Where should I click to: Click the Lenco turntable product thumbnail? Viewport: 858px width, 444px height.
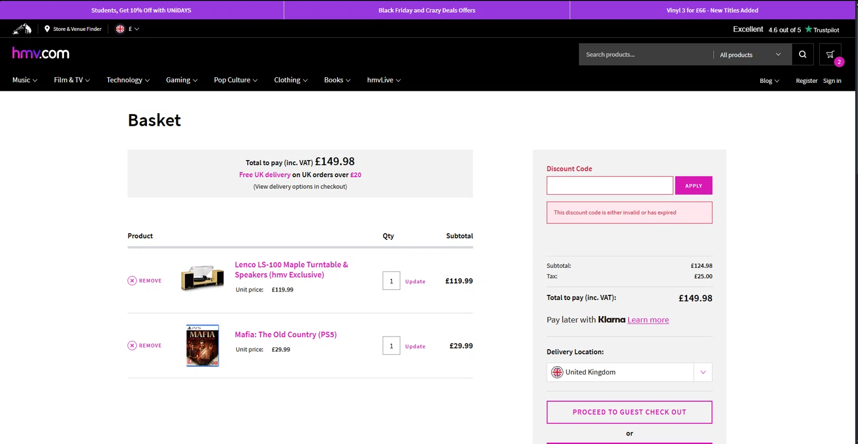point(202,278)
